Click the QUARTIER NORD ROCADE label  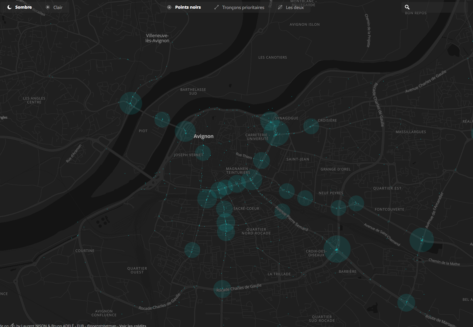(x=256, y=231)
